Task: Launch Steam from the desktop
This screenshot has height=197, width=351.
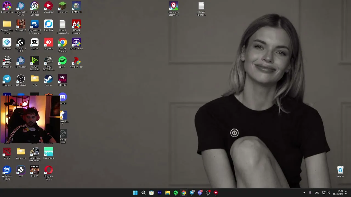Action: point(49,81)
